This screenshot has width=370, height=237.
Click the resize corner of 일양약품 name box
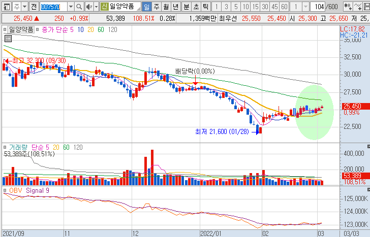(139, 9)
